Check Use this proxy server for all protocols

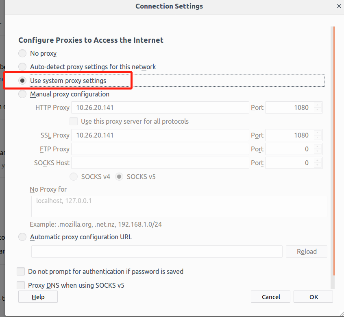(x=74, y=121)
